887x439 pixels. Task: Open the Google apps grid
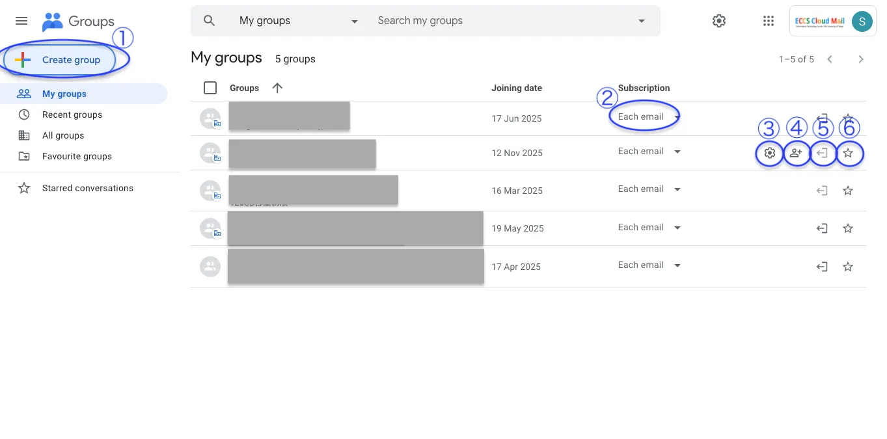pyautogui.click(x=768, y=21)
